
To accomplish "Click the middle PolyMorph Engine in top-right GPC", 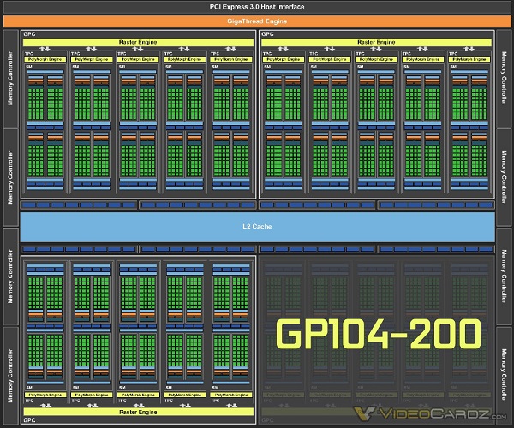I will [376, 60].
